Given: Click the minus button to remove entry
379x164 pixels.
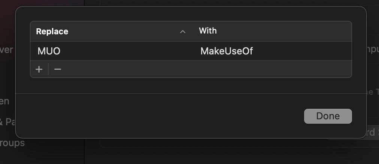Looking at the screenshot, I should (57, 69).
